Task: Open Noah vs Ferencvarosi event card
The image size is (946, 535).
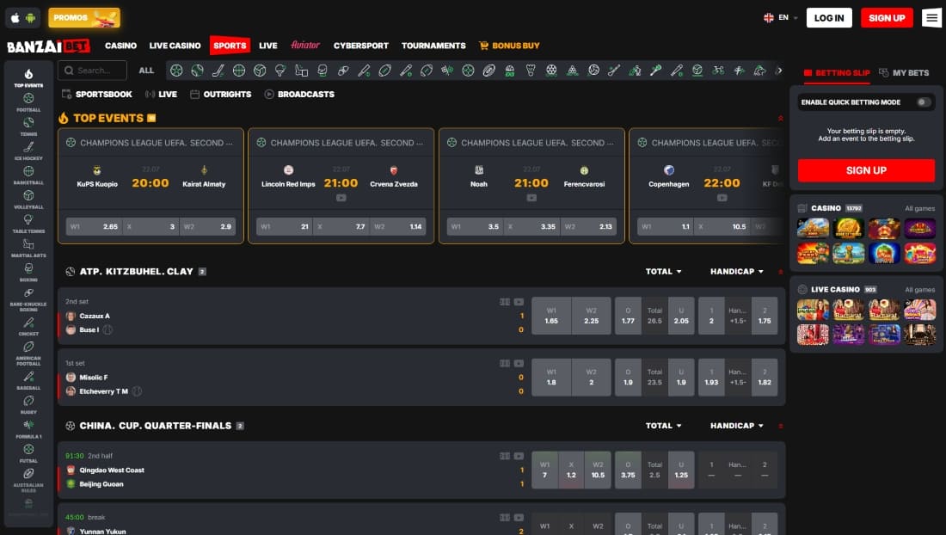Action: (531, 186)
